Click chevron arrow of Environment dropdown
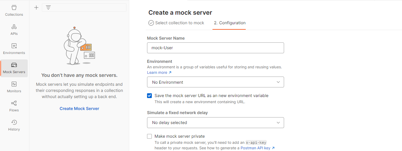 click(278, 82)
